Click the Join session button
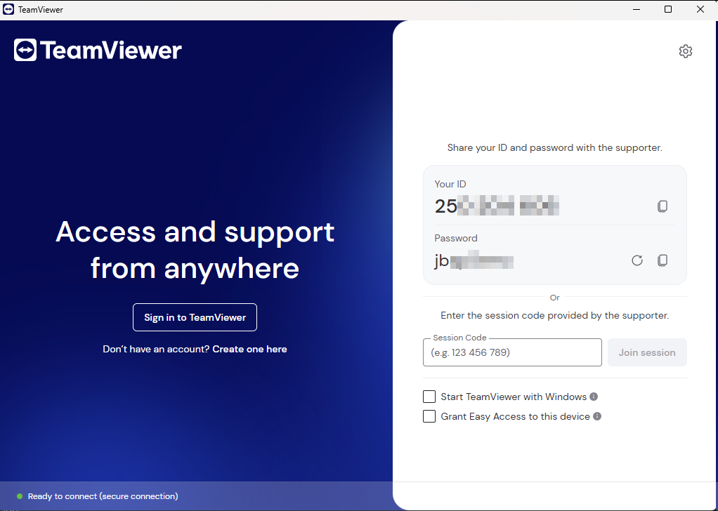The width and height of the screenshot is (718, 511). click(x=647, y=352)
